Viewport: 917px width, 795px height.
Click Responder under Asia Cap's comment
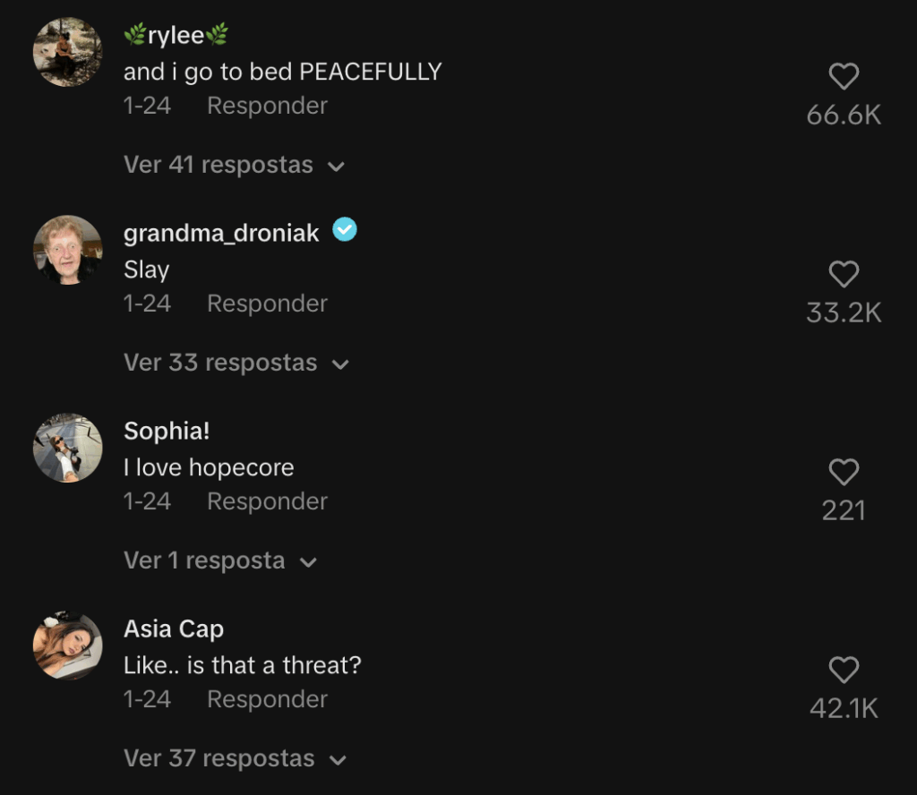click(267, 699)
